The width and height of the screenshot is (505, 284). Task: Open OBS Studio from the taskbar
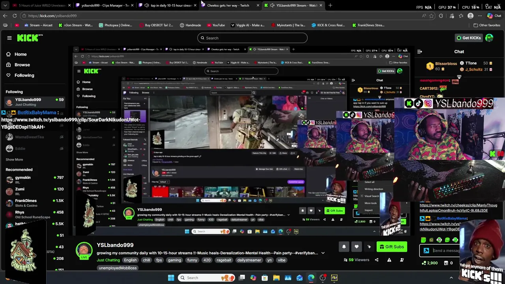point(323,278)
